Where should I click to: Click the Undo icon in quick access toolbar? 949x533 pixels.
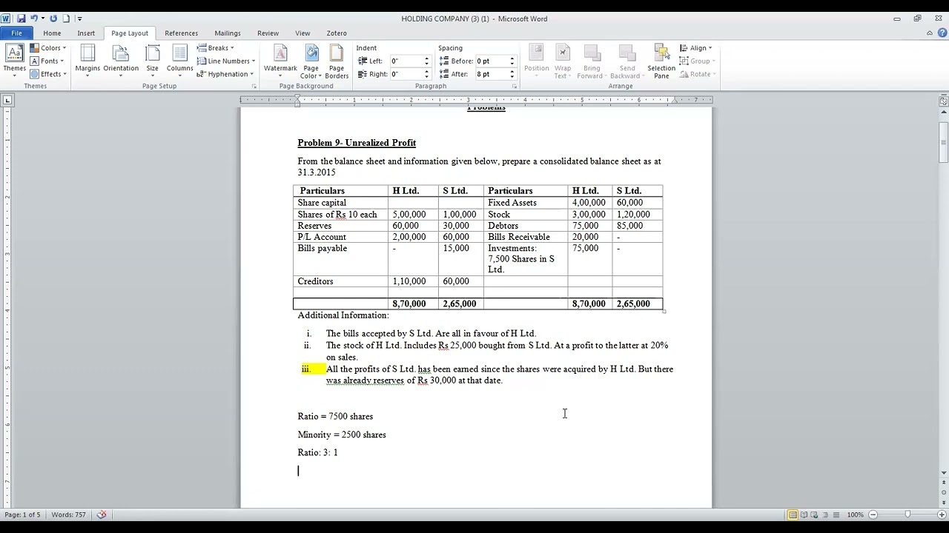click(x=33, y=19)
